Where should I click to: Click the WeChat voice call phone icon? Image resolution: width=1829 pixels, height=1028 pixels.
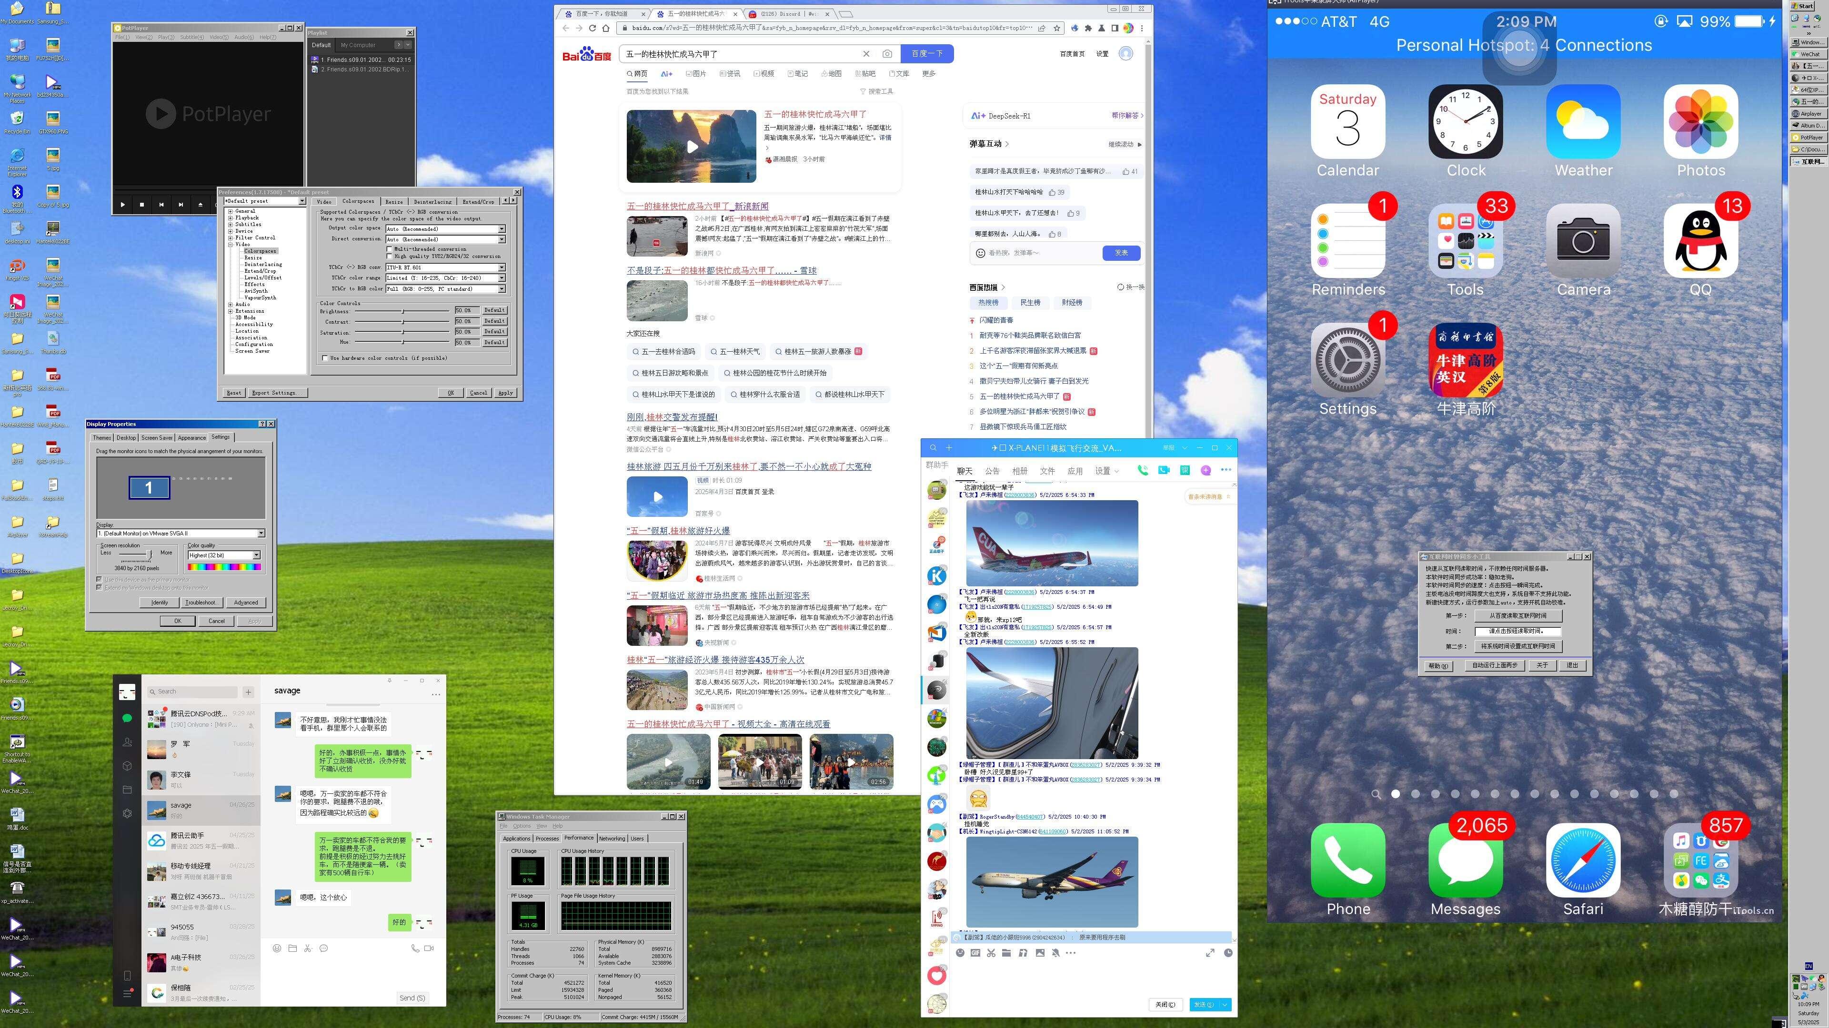[415, 948]
